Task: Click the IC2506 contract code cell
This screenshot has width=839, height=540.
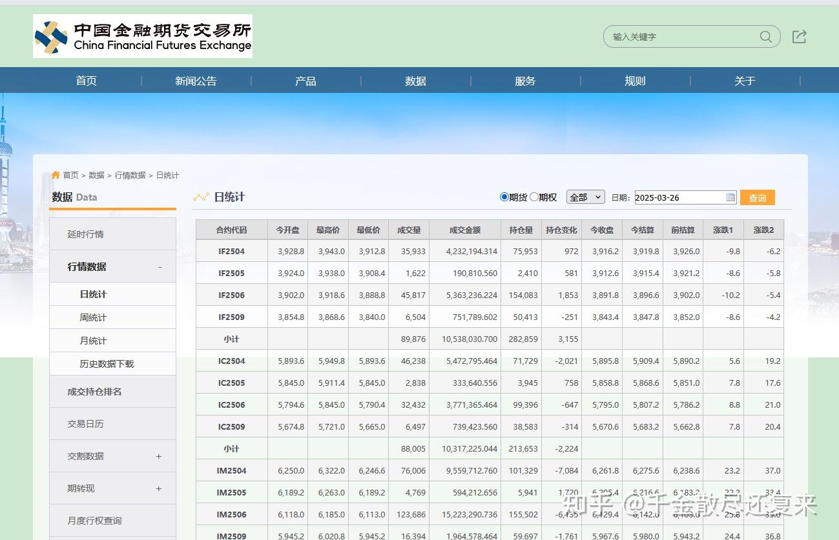Action: 231,405
